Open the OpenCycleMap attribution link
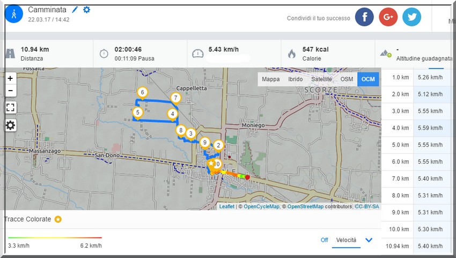 [x=261, y=207]
